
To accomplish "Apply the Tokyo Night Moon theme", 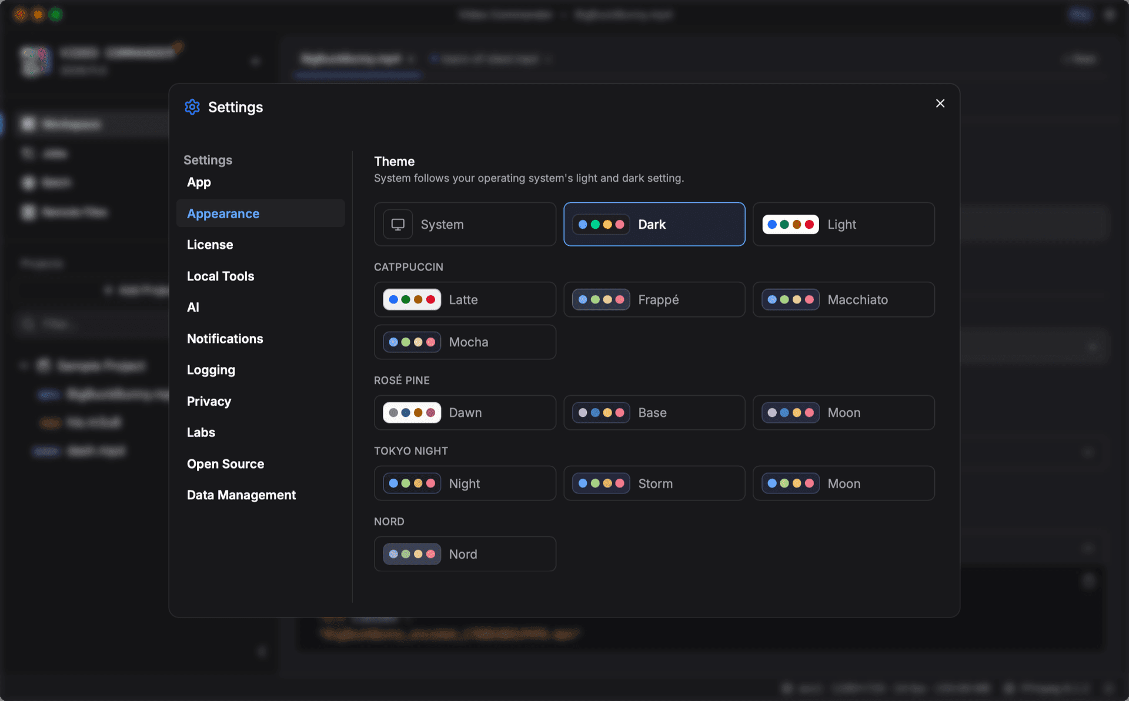I will (843, 483).
